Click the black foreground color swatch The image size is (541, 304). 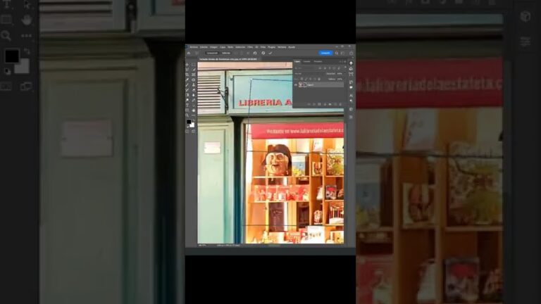(x=189, y=122)
